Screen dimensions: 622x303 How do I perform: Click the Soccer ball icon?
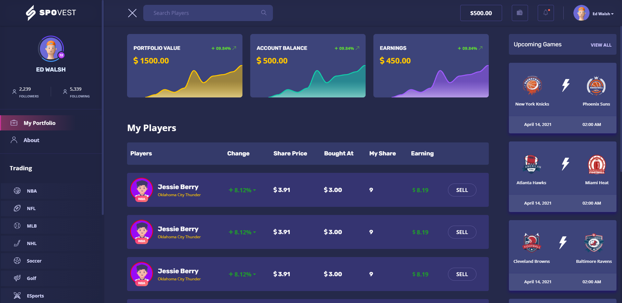pyautogui.click(x=17, y=261)
